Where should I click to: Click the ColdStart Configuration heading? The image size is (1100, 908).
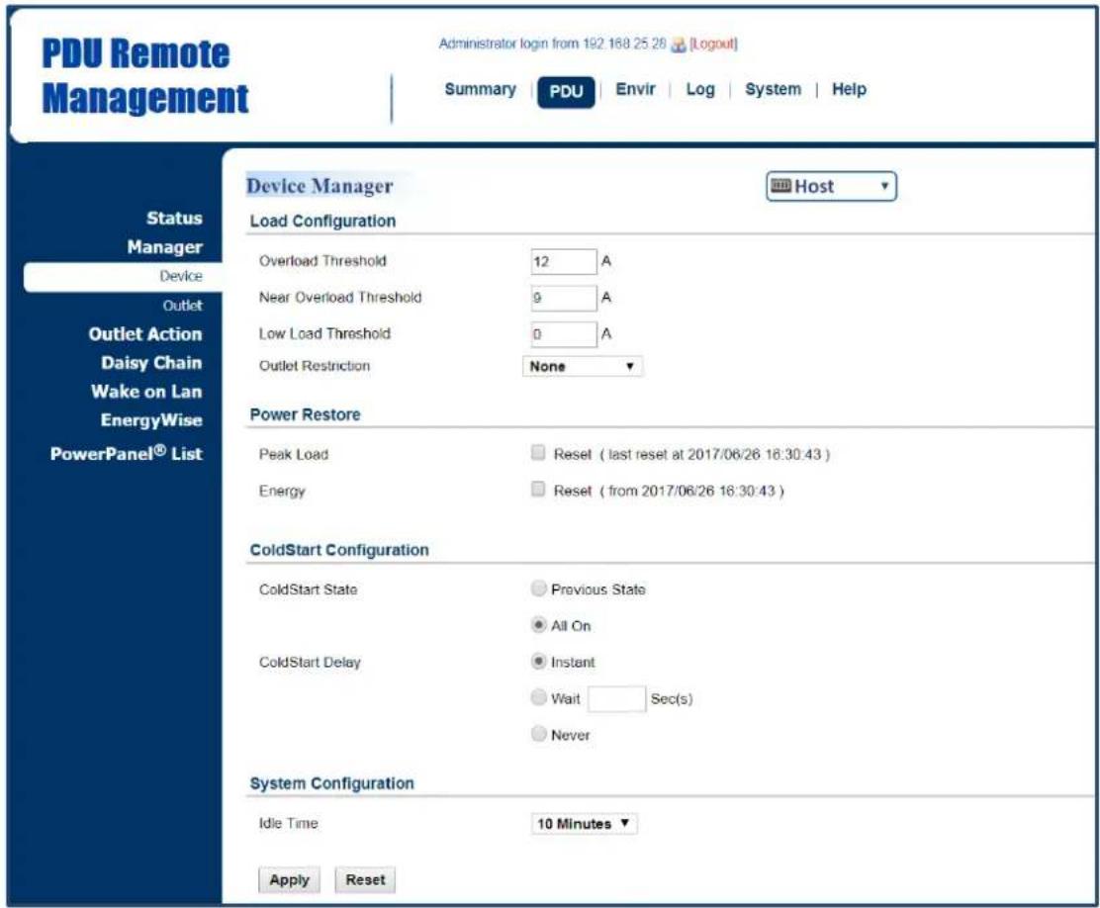(x=339, y=550)
